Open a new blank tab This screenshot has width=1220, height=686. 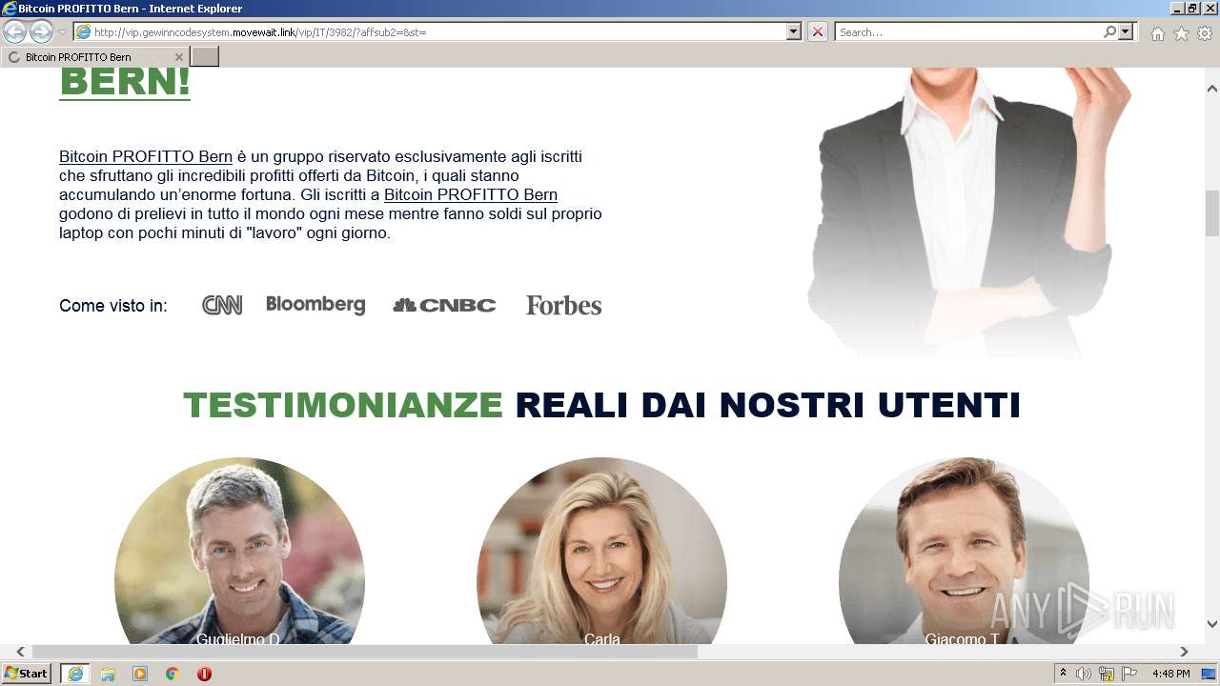(205, 57)
